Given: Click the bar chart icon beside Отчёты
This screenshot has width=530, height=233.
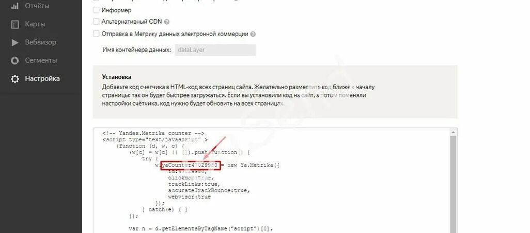Looking at the screenshot, I should 15,6.
